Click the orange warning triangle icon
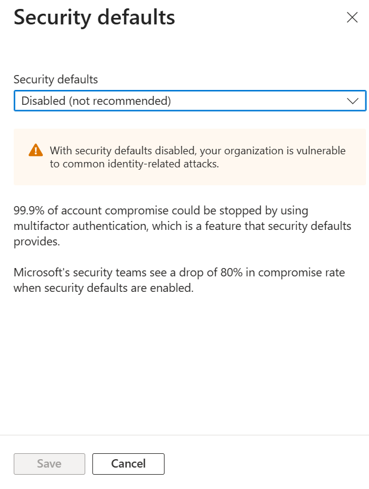This screenshot has width=369, height=489. (x=36, y=150)
